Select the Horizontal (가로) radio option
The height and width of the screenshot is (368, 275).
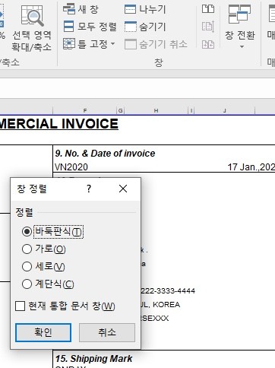click(x=27, y=249)
